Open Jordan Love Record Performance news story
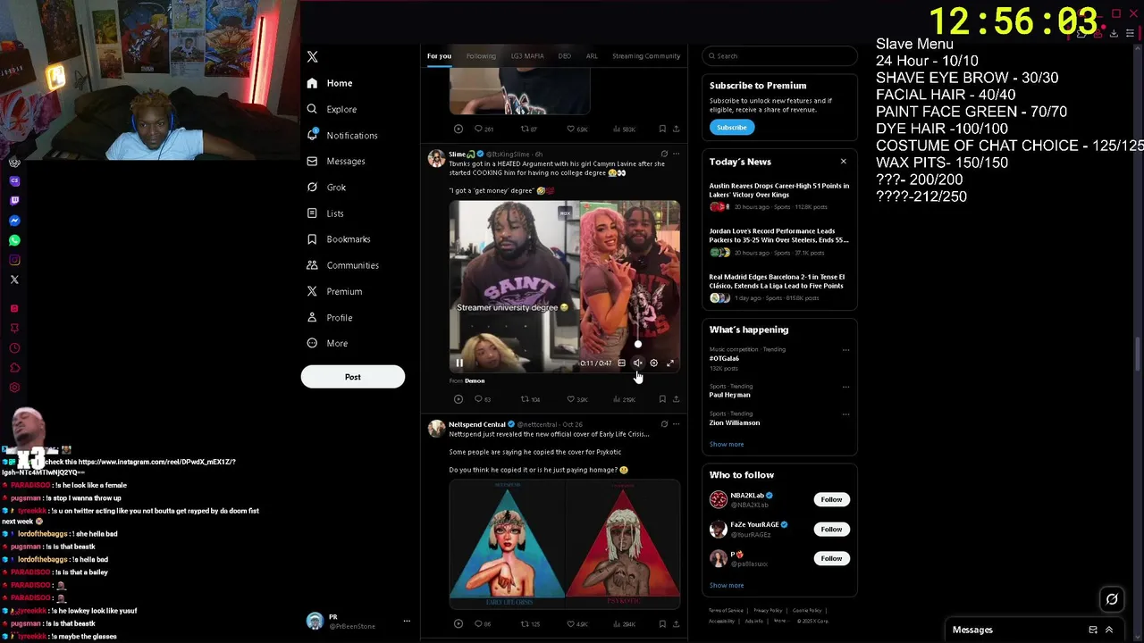Screen dimensions: 1144x643 (779, 242)
